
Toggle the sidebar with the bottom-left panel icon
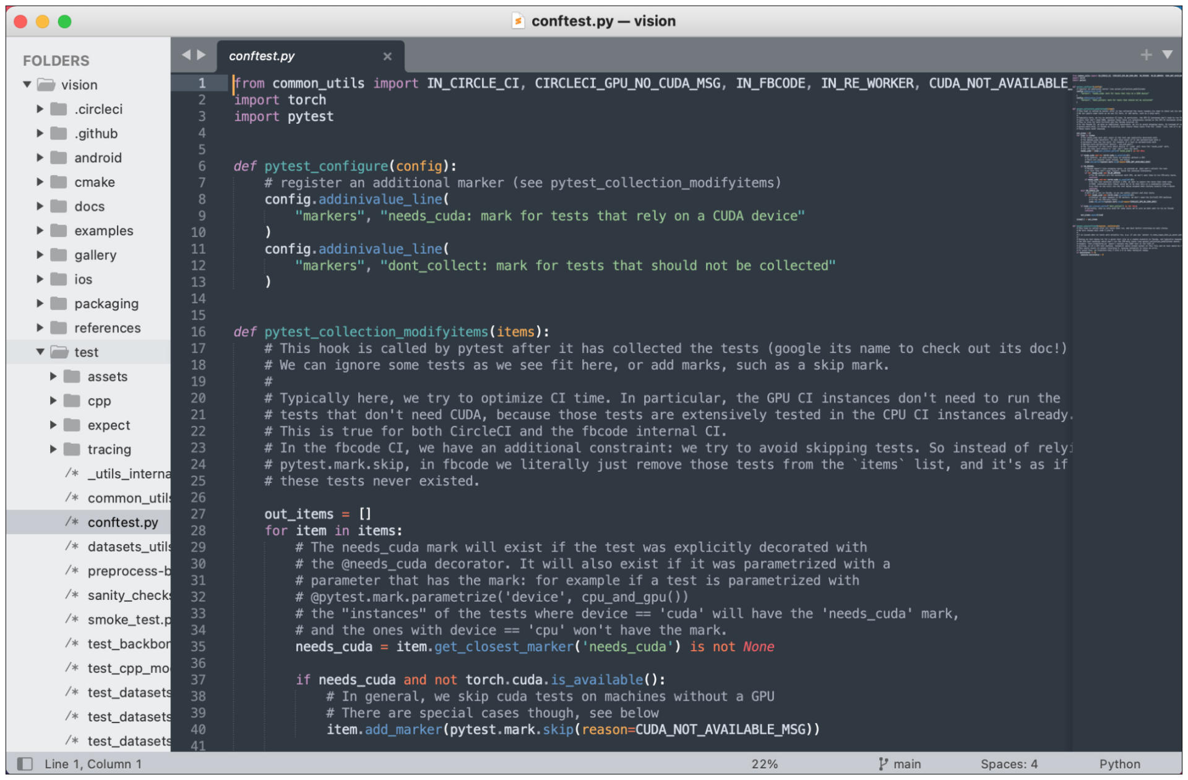(25, 763)
